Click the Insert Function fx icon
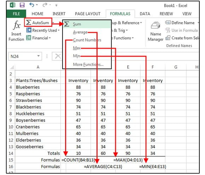The width and height of the screenshot is (205, 175). (x=17, y=25)
